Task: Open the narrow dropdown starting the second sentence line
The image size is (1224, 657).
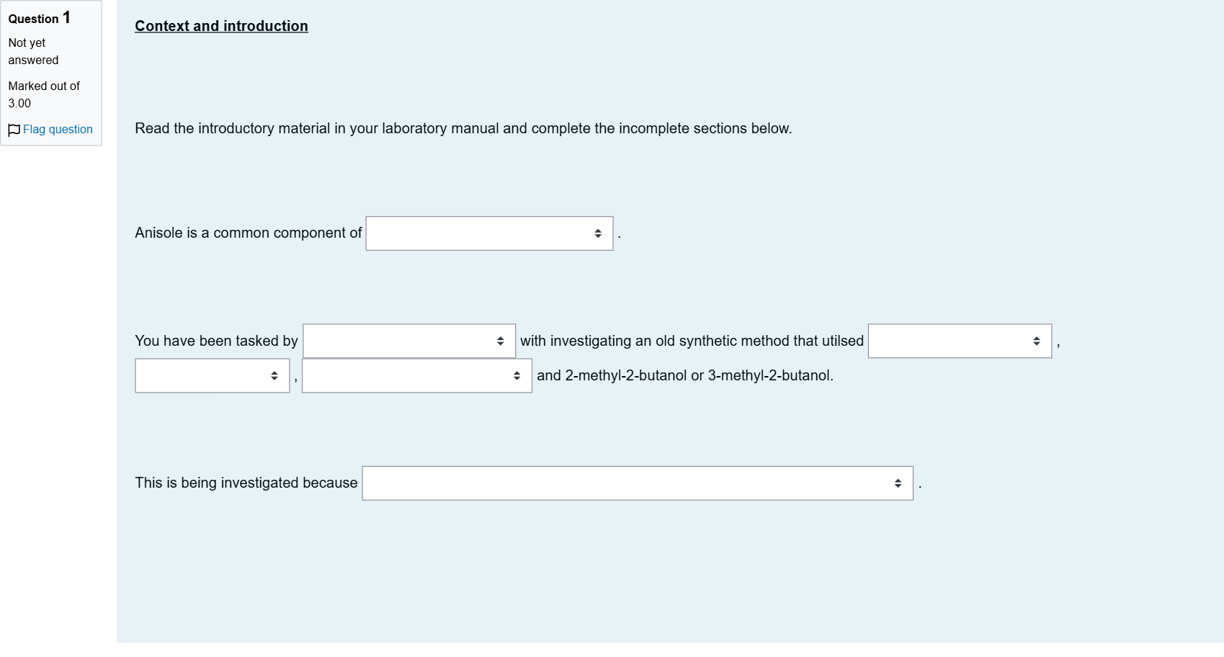Action: coord(212,375)
